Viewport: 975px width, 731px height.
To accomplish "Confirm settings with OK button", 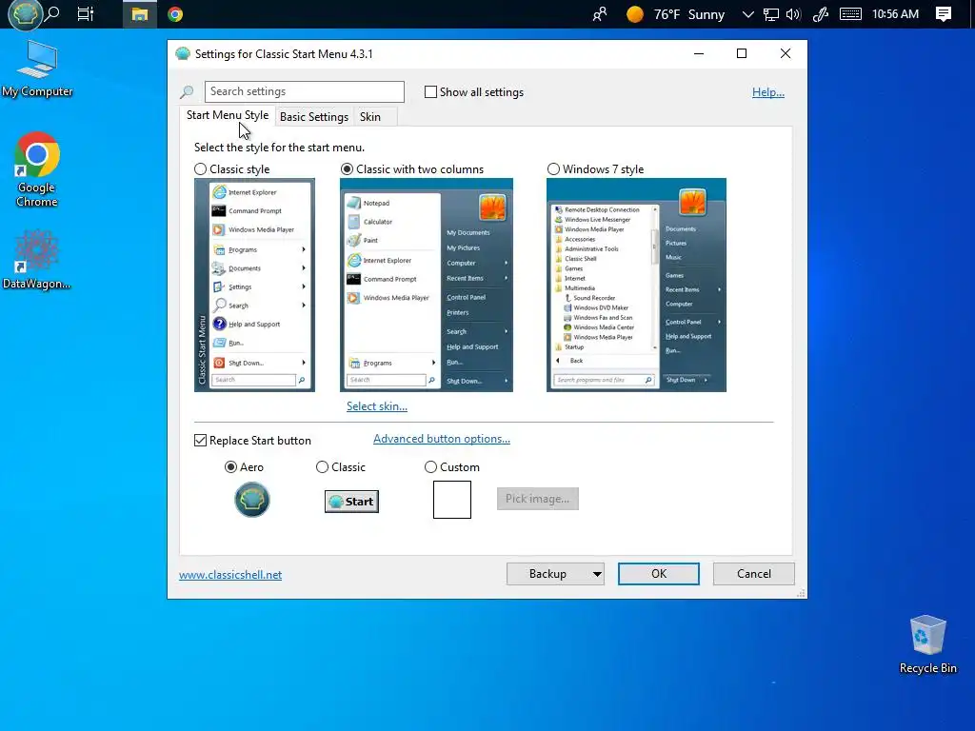I will (659, 574).
